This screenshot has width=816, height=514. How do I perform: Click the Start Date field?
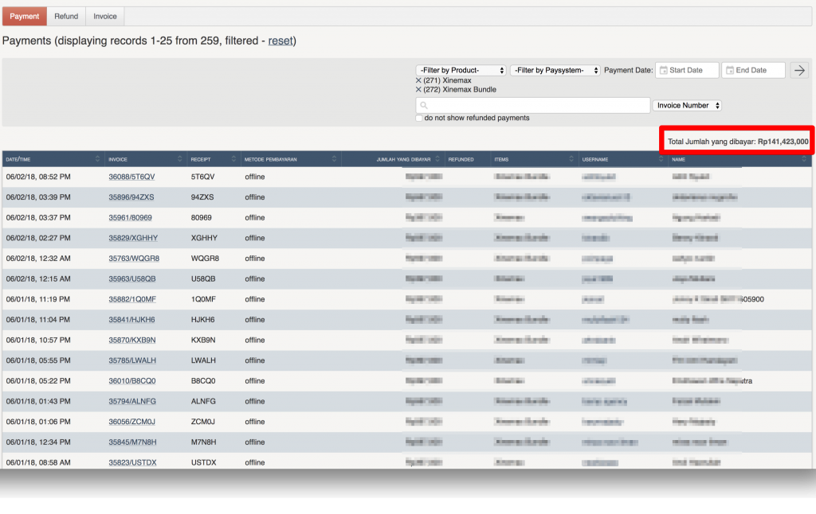pos(687,70)
